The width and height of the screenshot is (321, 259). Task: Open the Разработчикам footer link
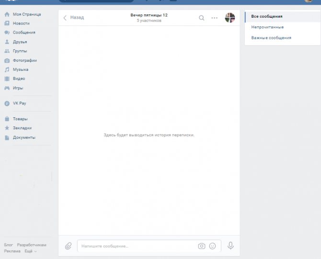pyautogui.click(x=32, y=245)
